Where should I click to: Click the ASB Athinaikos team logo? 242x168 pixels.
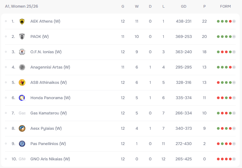[22, 83]
